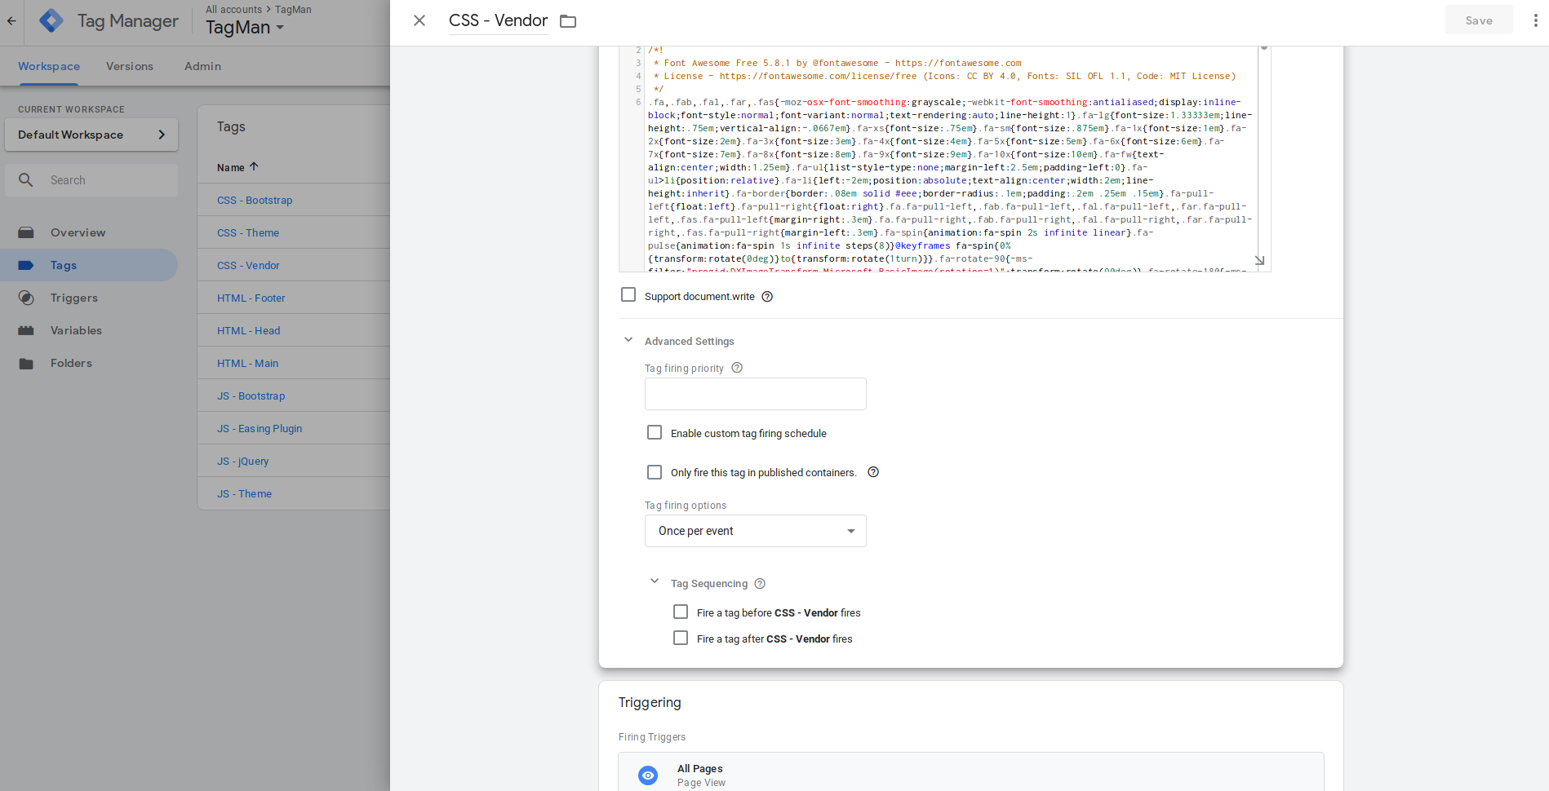The image size is (1549, 791).
Task: Check Fire a tag after CSS - Vendor fires
Action: tap(681, 638)
